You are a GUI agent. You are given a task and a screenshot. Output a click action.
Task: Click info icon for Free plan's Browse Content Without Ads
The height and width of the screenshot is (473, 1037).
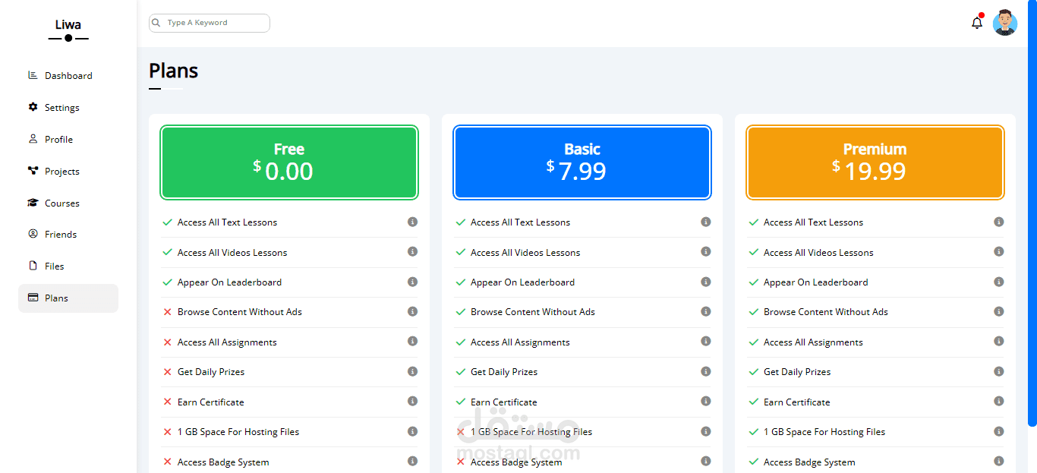pos(412,311)
